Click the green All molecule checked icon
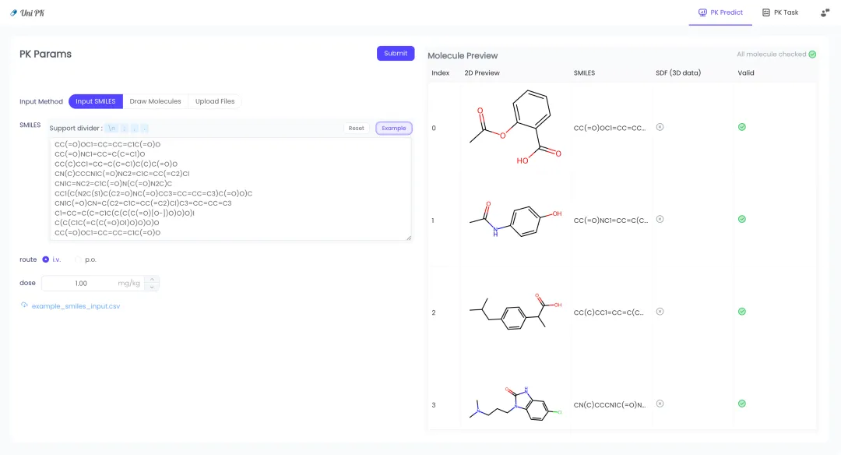The height and width of the screenshot is (455, 841). [x=812, y=55]
